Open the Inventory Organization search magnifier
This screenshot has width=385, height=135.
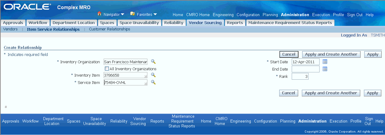153,62
